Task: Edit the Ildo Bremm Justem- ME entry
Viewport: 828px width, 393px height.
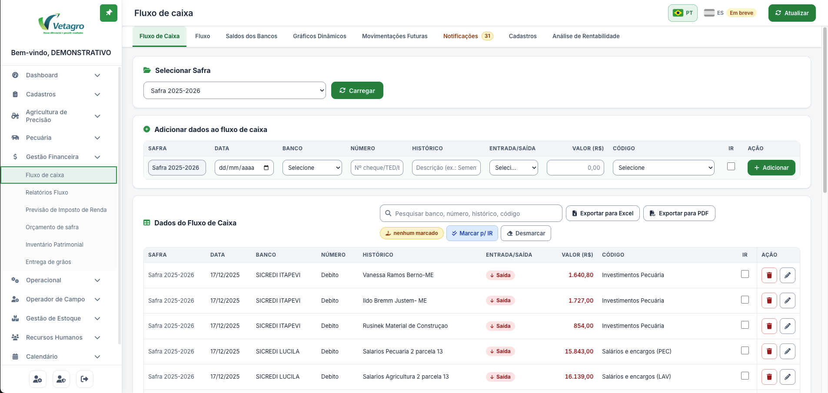Action: 787,301
